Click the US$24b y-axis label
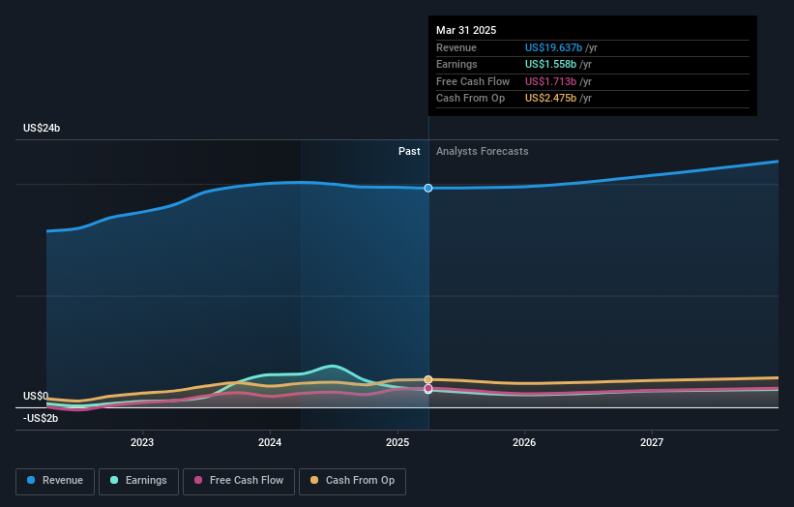This screenshot has width=794, height=507. [42, 128]
